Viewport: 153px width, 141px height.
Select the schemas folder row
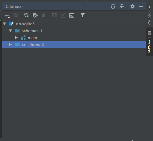pyautogui.click(x=74, y=31)
